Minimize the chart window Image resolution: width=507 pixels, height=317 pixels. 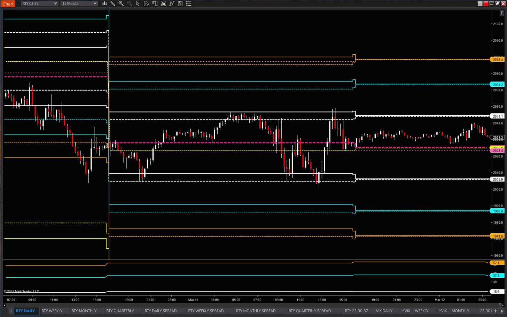pyautogui.click(x=492, y=3)
